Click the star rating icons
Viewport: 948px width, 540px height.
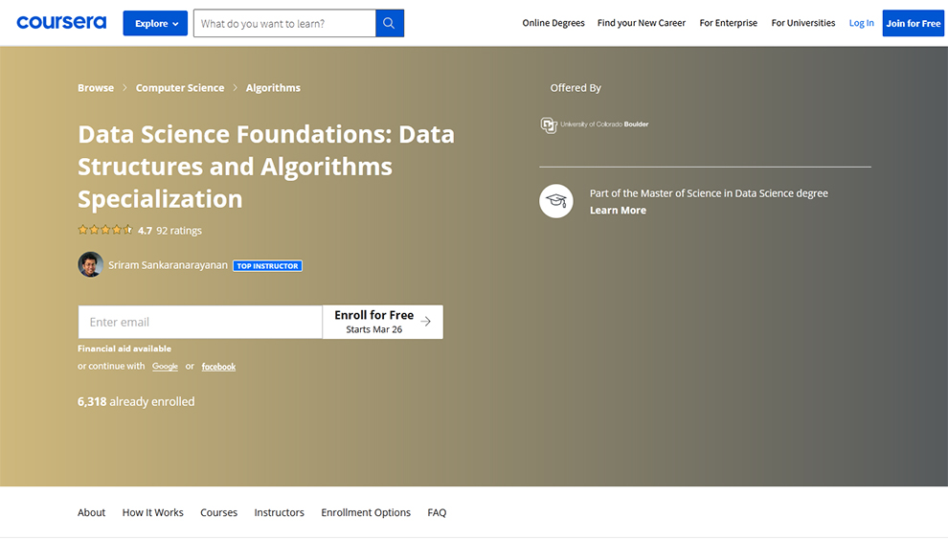(x=105, y=230)
